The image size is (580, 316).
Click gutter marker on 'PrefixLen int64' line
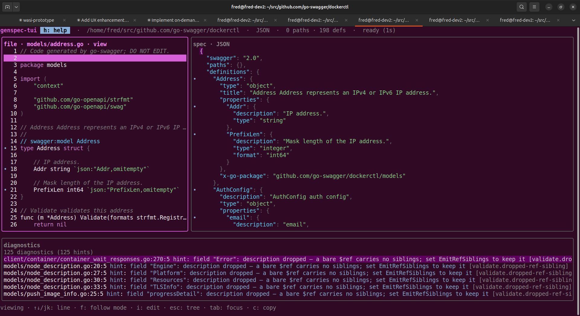pos(5,190)
